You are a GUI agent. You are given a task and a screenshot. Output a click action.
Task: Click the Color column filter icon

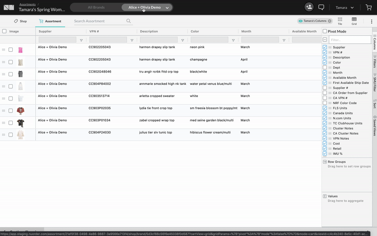tap(233, 41)
